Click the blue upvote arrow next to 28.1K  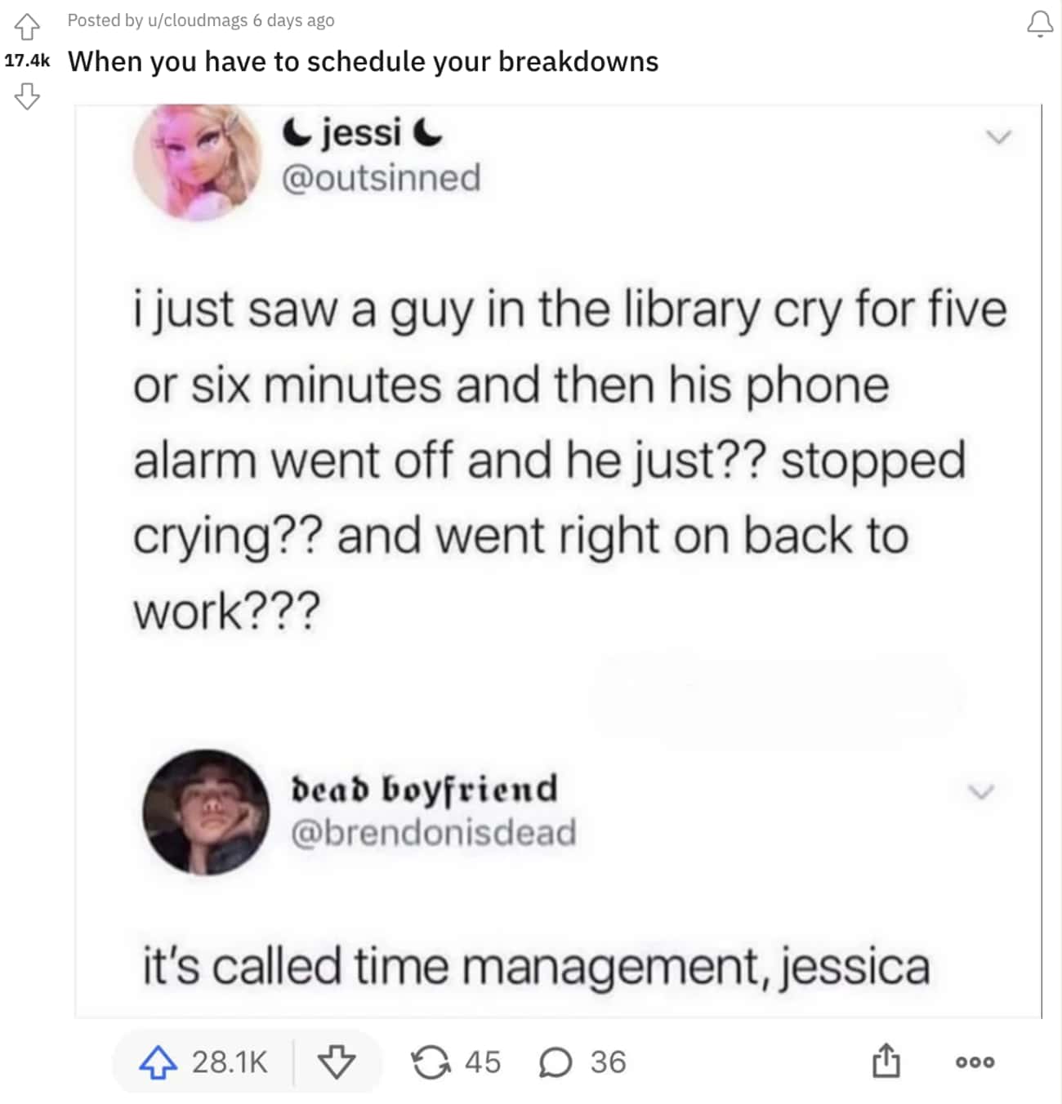(x=158, y=1062)
